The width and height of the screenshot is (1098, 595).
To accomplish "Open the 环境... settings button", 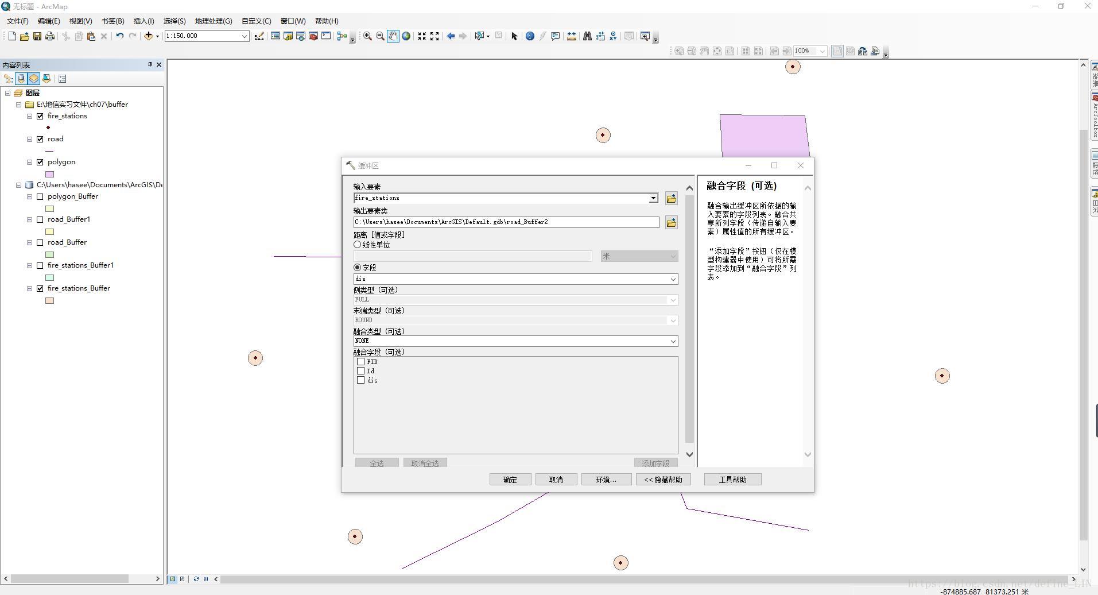I will (606, 480).
